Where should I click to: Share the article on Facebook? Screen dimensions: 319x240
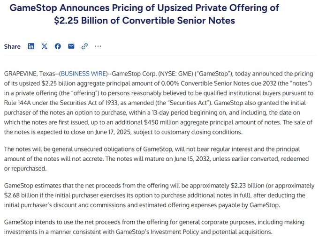tap(58, 46)
